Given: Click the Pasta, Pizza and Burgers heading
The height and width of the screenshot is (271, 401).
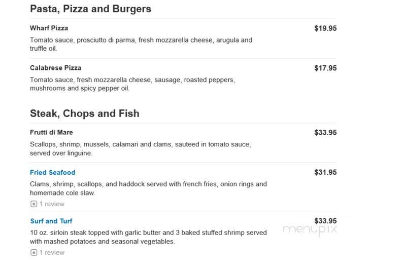Looking at the screenshot, I should click(90, 9).
